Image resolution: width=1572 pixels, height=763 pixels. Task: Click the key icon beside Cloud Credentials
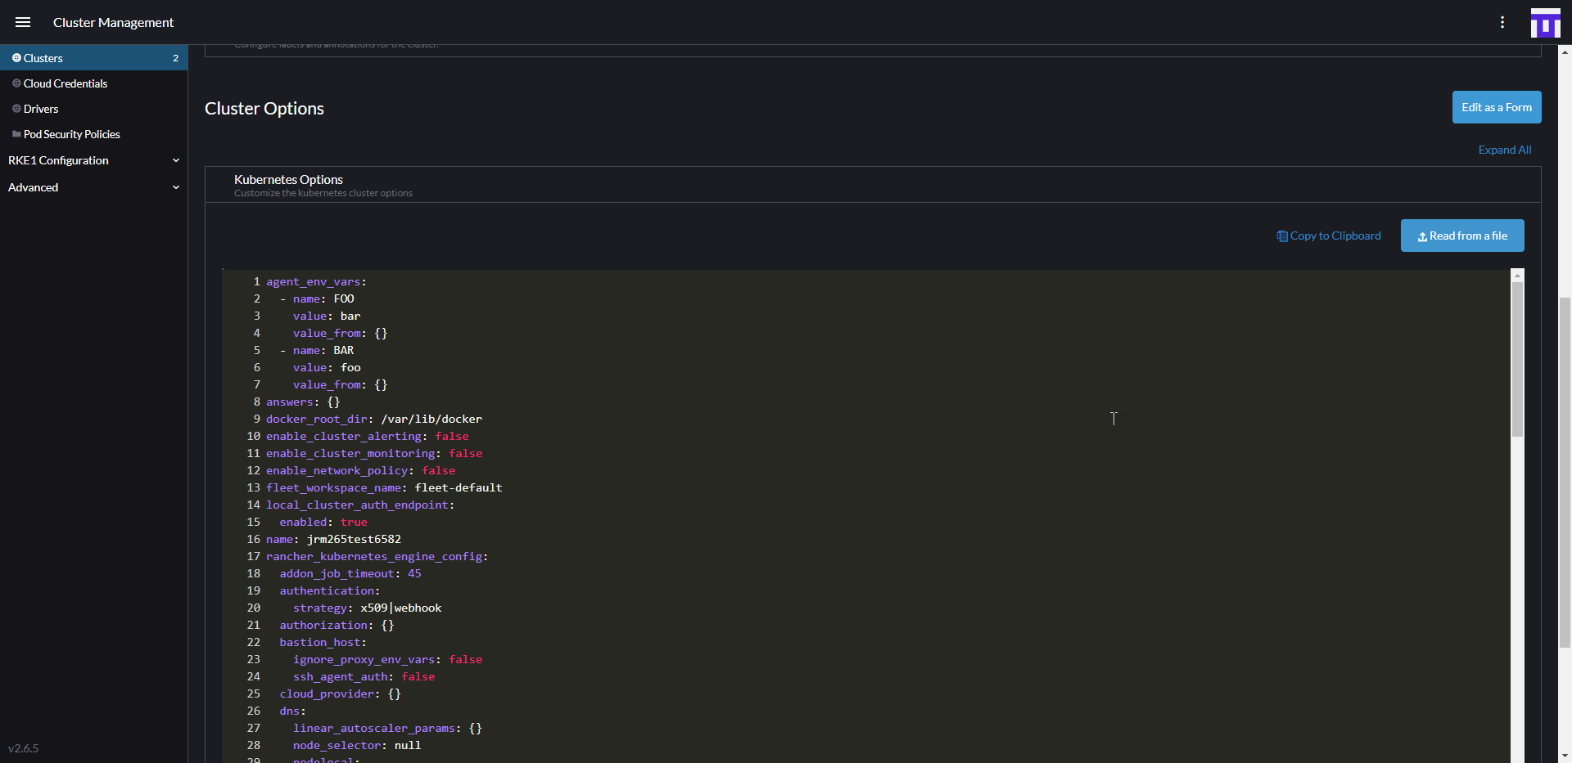click(16, 83)
